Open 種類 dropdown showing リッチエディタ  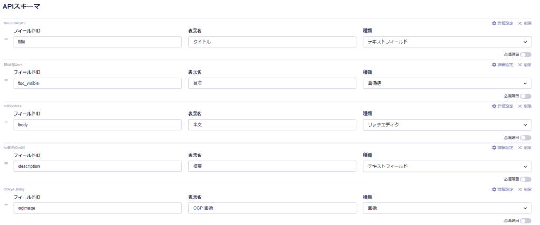click(x=447, y=125)
